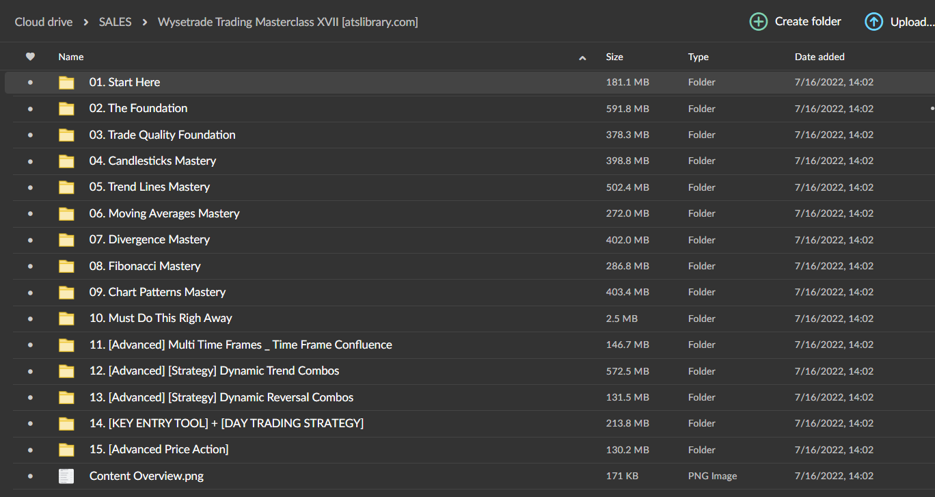Image resolution: width=935 pixels, height=497 pixels.
Task: Click the Name column sort arrow
Action: 582,58
